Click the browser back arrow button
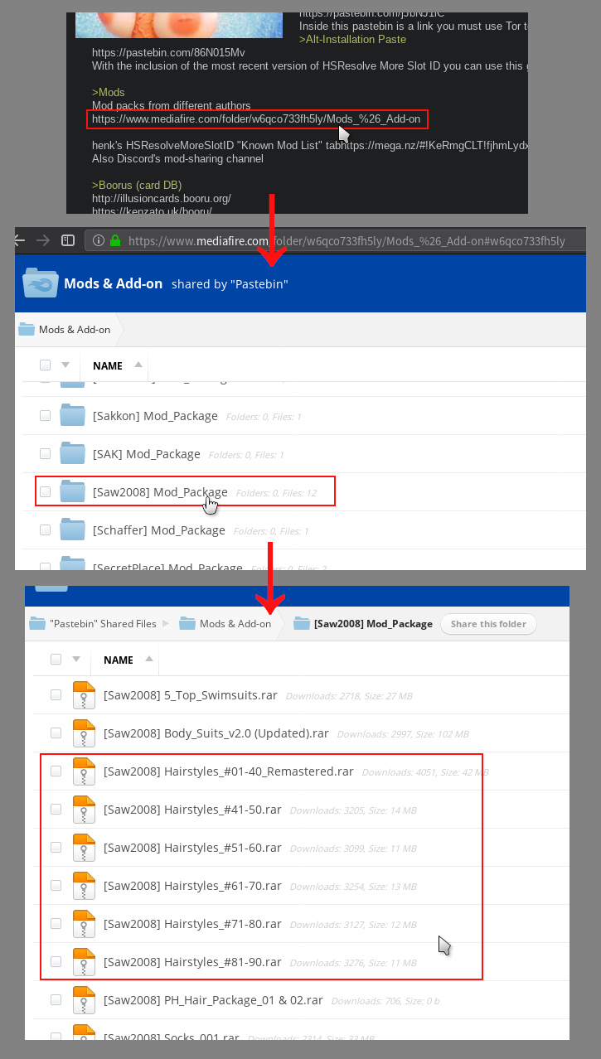 tap(19, 240)
